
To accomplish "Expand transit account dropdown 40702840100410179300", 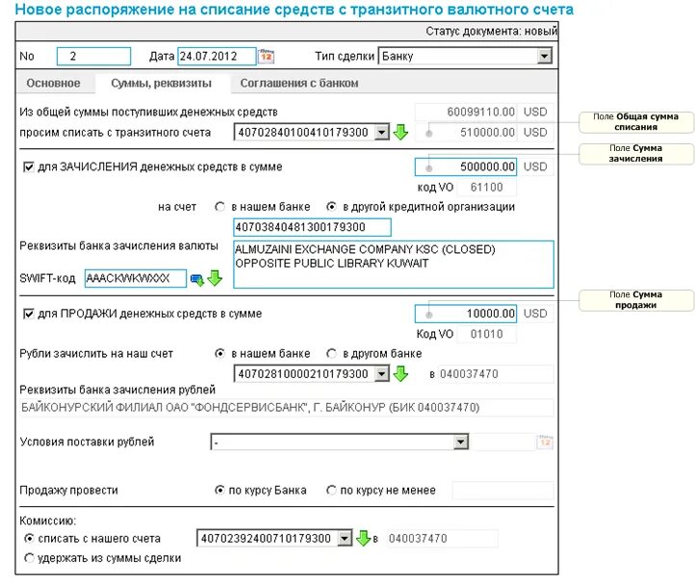I will tap(381, 132).
